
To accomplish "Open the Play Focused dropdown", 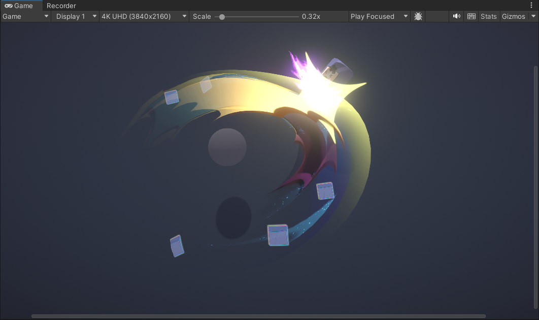I will (379, 16).
